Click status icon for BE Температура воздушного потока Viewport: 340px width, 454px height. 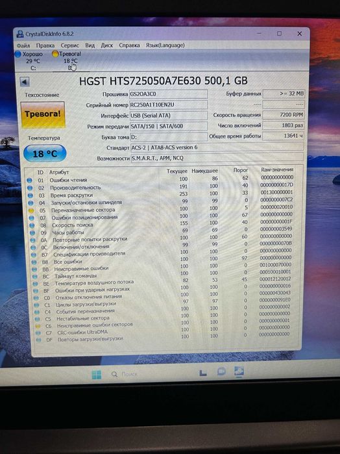35,284
